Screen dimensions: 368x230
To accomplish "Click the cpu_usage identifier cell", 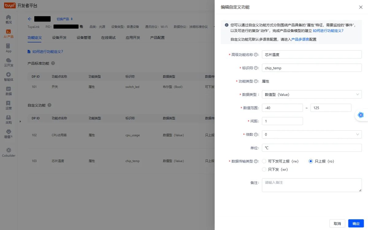I will 133,135.
